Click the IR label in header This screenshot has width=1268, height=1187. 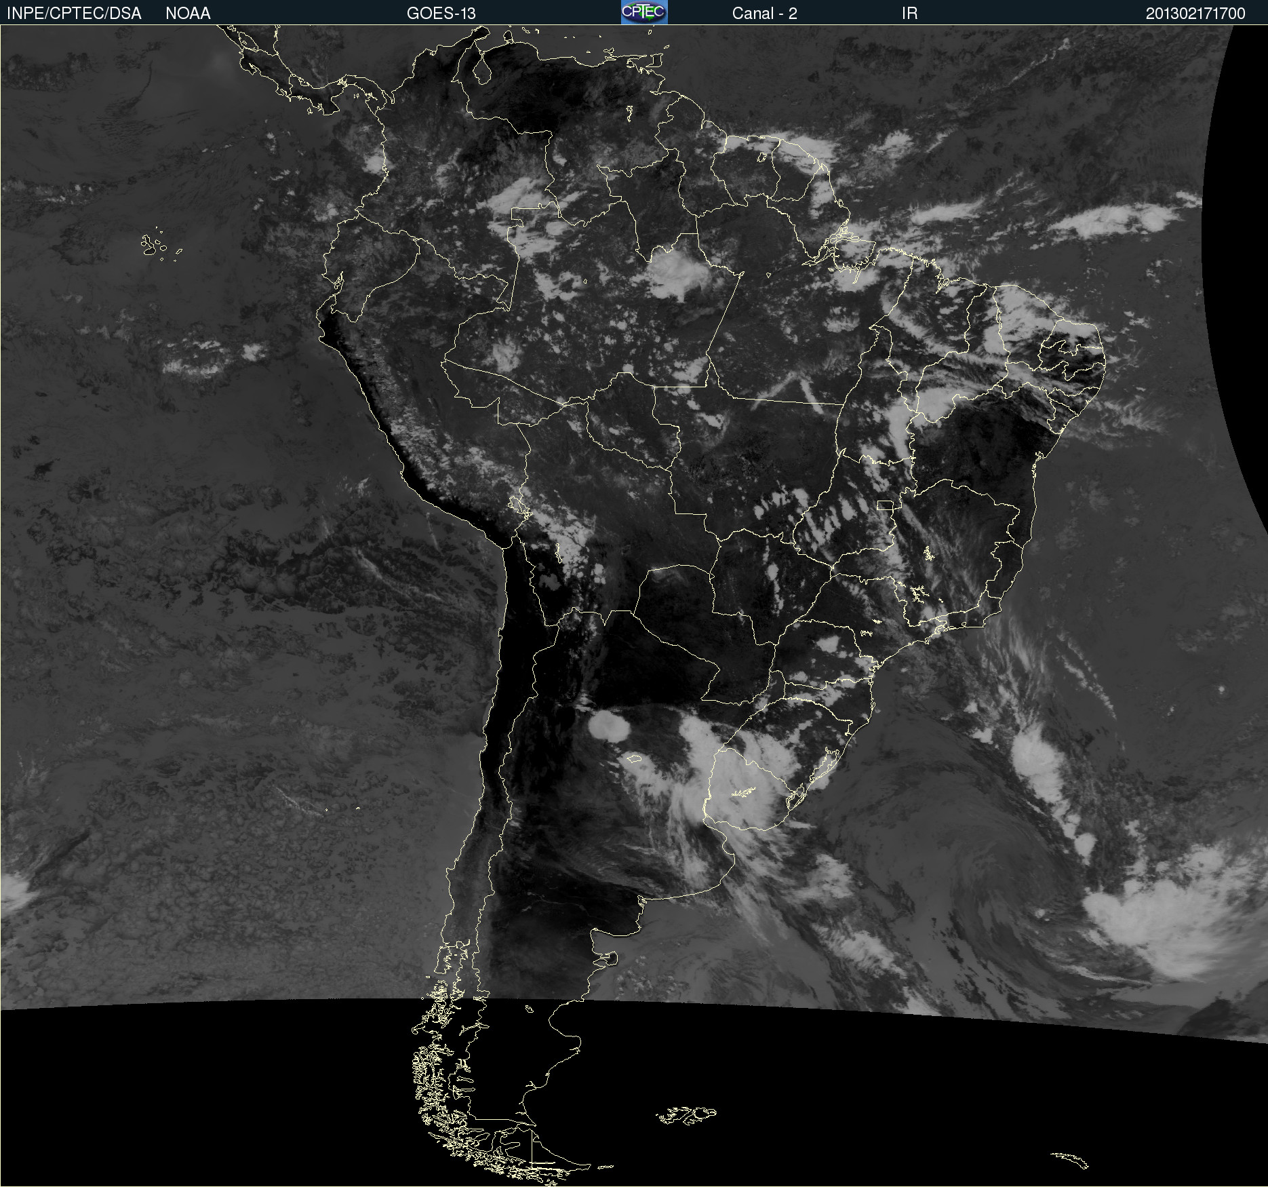tap(909, 14)
